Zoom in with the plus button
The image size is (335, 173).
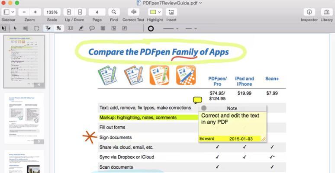click(35, 12)
